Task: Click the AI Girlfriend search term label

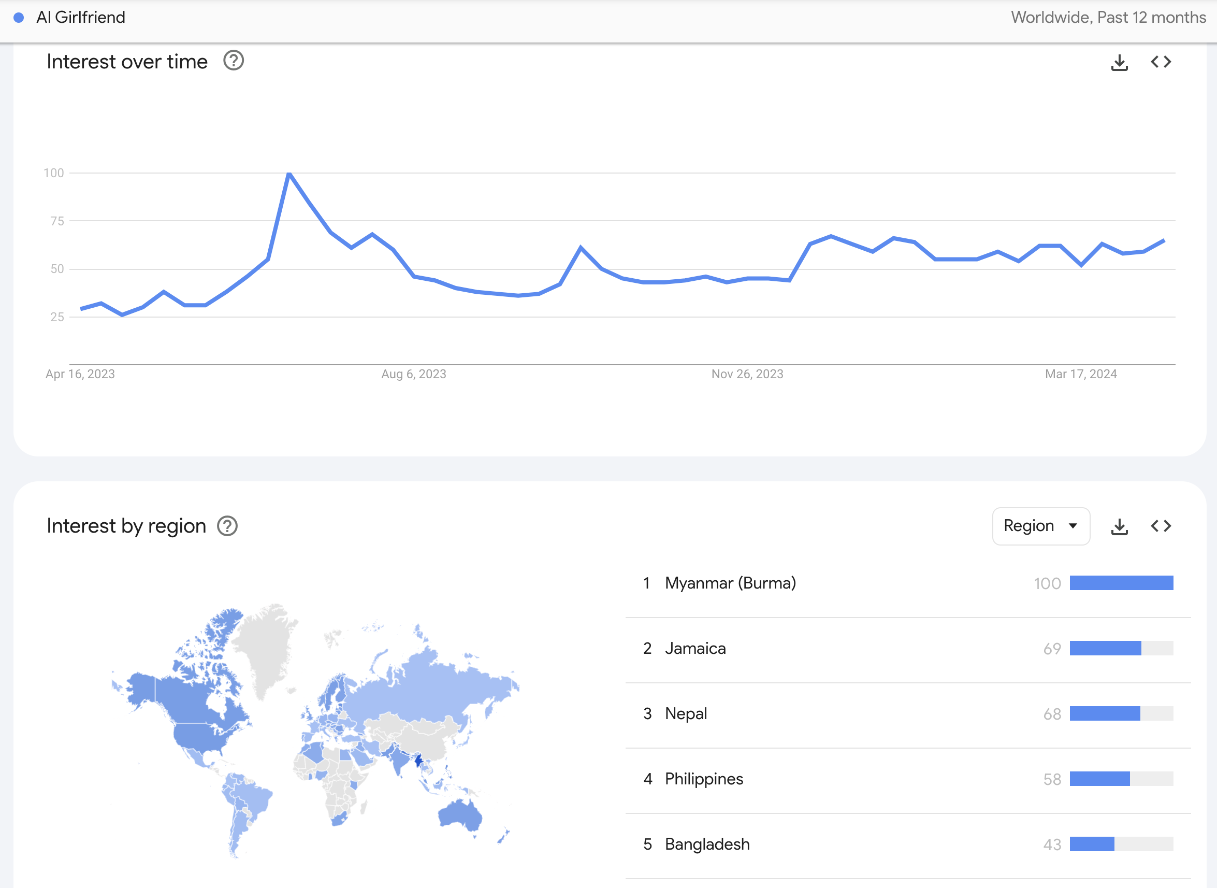Action: [x=81, y=18]
